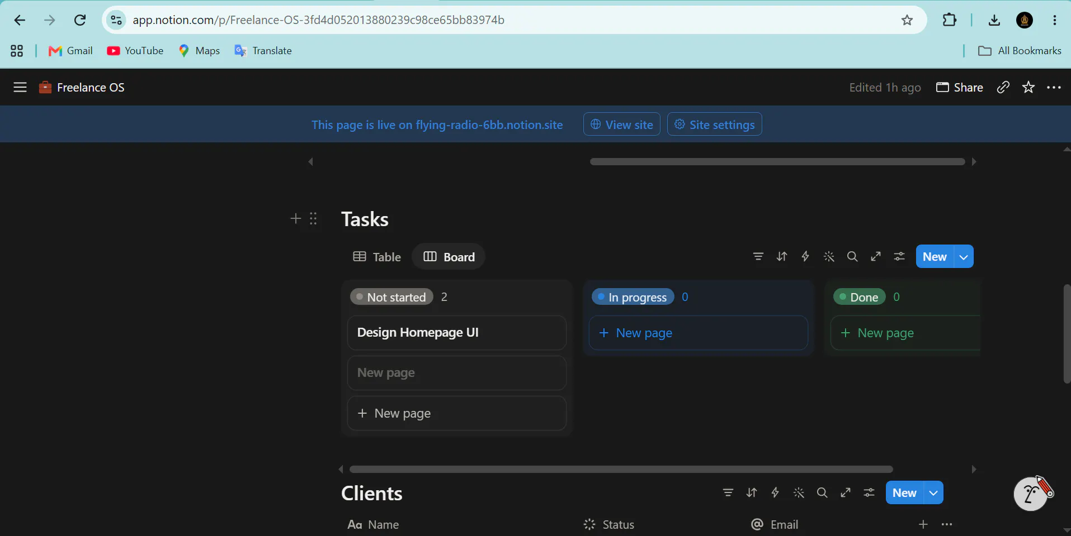Open the Tasks sort arrows icon

click(x=782, y=257)
